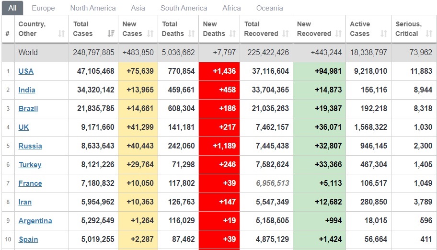Click sort arrows beside Total Deaths
This screenshot has height=250, width=437.
point(192,34)
